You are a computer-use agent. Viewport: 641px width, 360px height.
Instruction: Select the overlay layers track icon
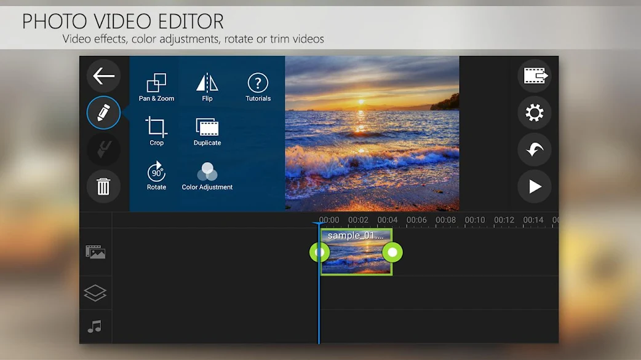pyautogui.click(x=95, y=292)
